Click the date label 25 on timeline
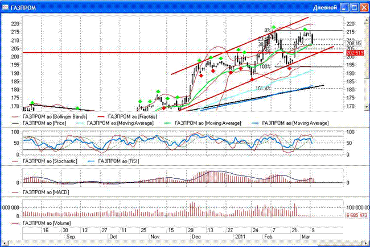The width and height of the screenshot is (370, 247). tap(143, 231)
